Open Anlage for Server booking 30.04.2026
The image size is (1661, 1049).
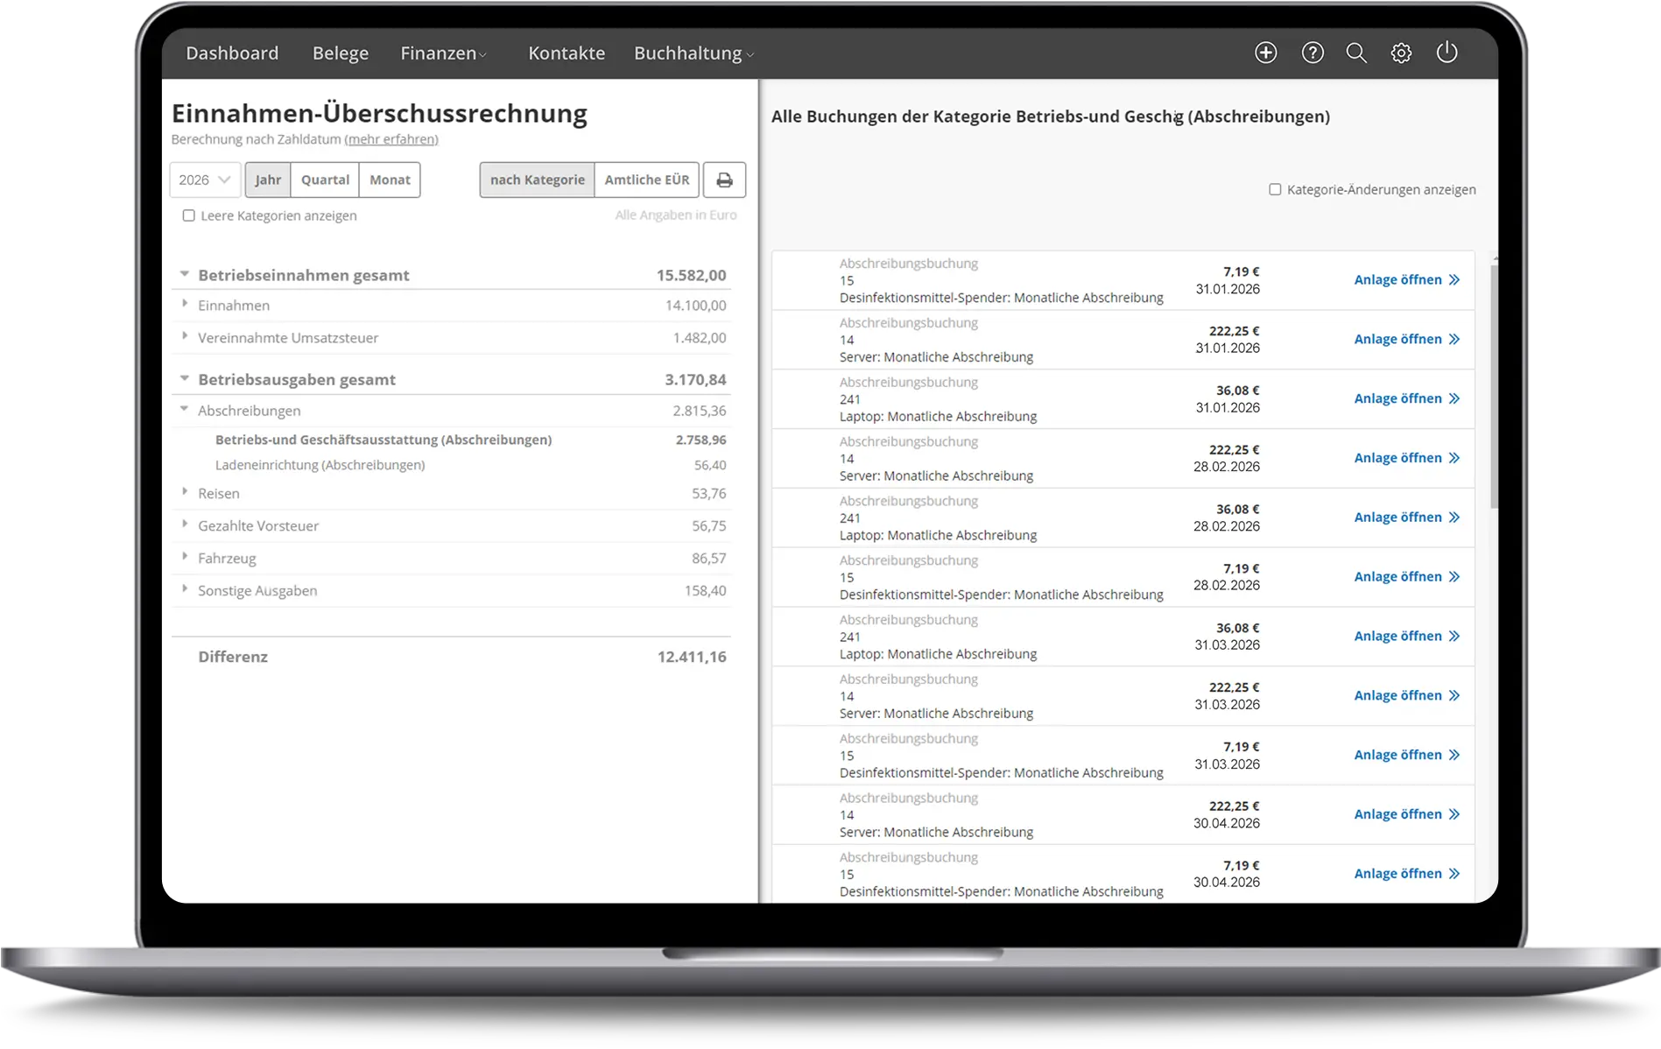click(x=1407, y=814)
